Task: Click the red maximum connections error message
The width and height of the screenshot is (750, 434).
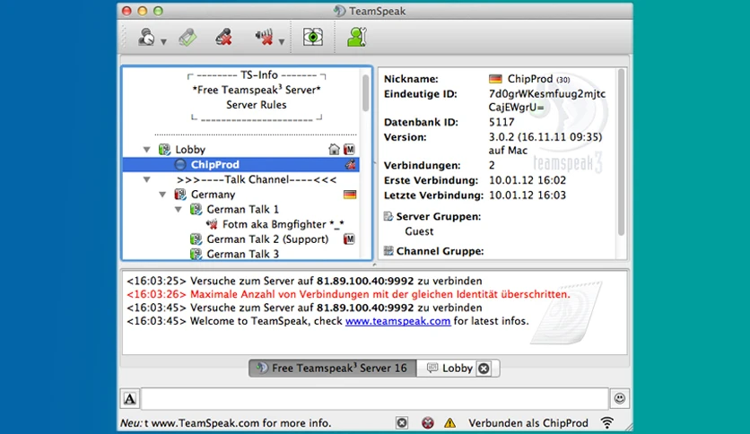Action: (x=349, y=294)
